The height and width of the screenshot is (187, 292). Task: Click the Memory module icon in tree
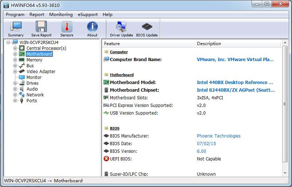[22, 60]
